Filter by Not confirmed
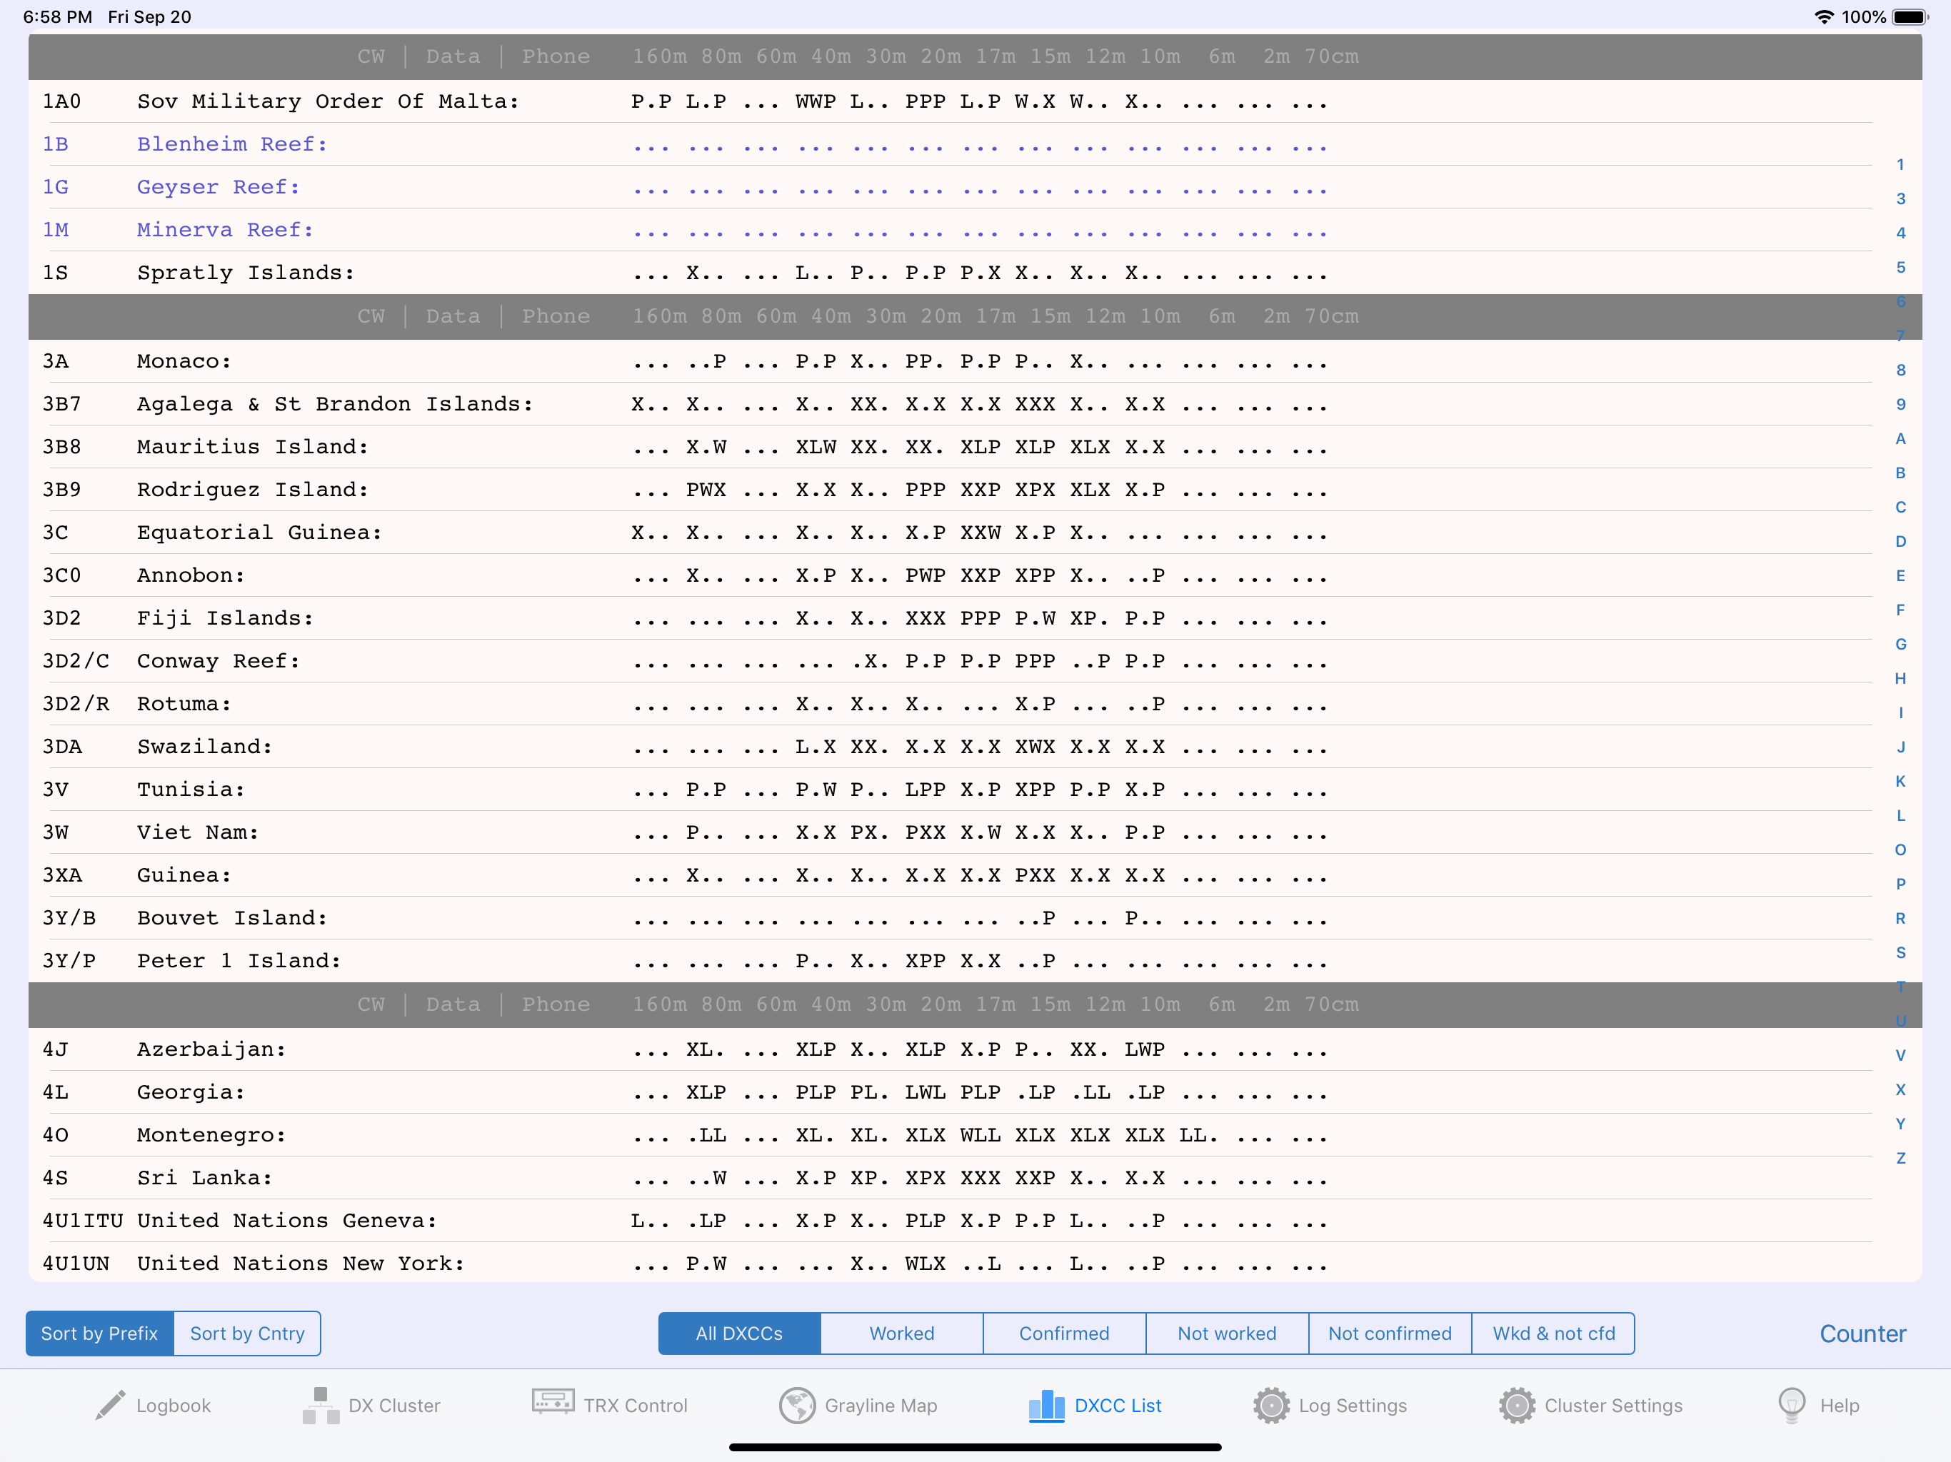The height and width of the screenshot is (1462, 1951). [1389, 1332]
